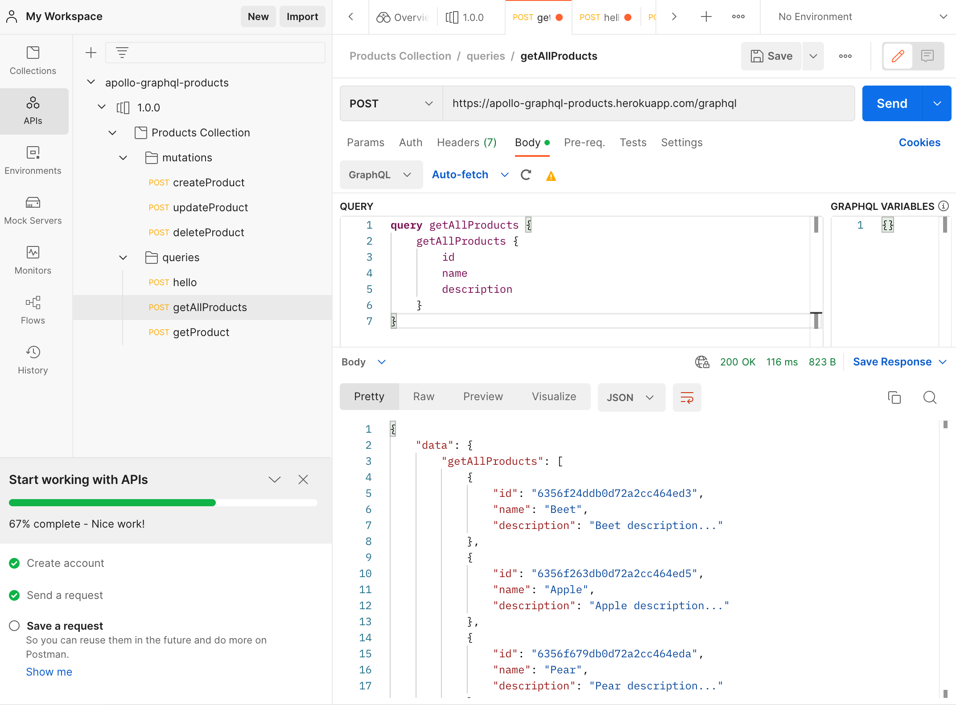Collapse the queries folder
Screen dimensions: 956x705
pos(123,257)
